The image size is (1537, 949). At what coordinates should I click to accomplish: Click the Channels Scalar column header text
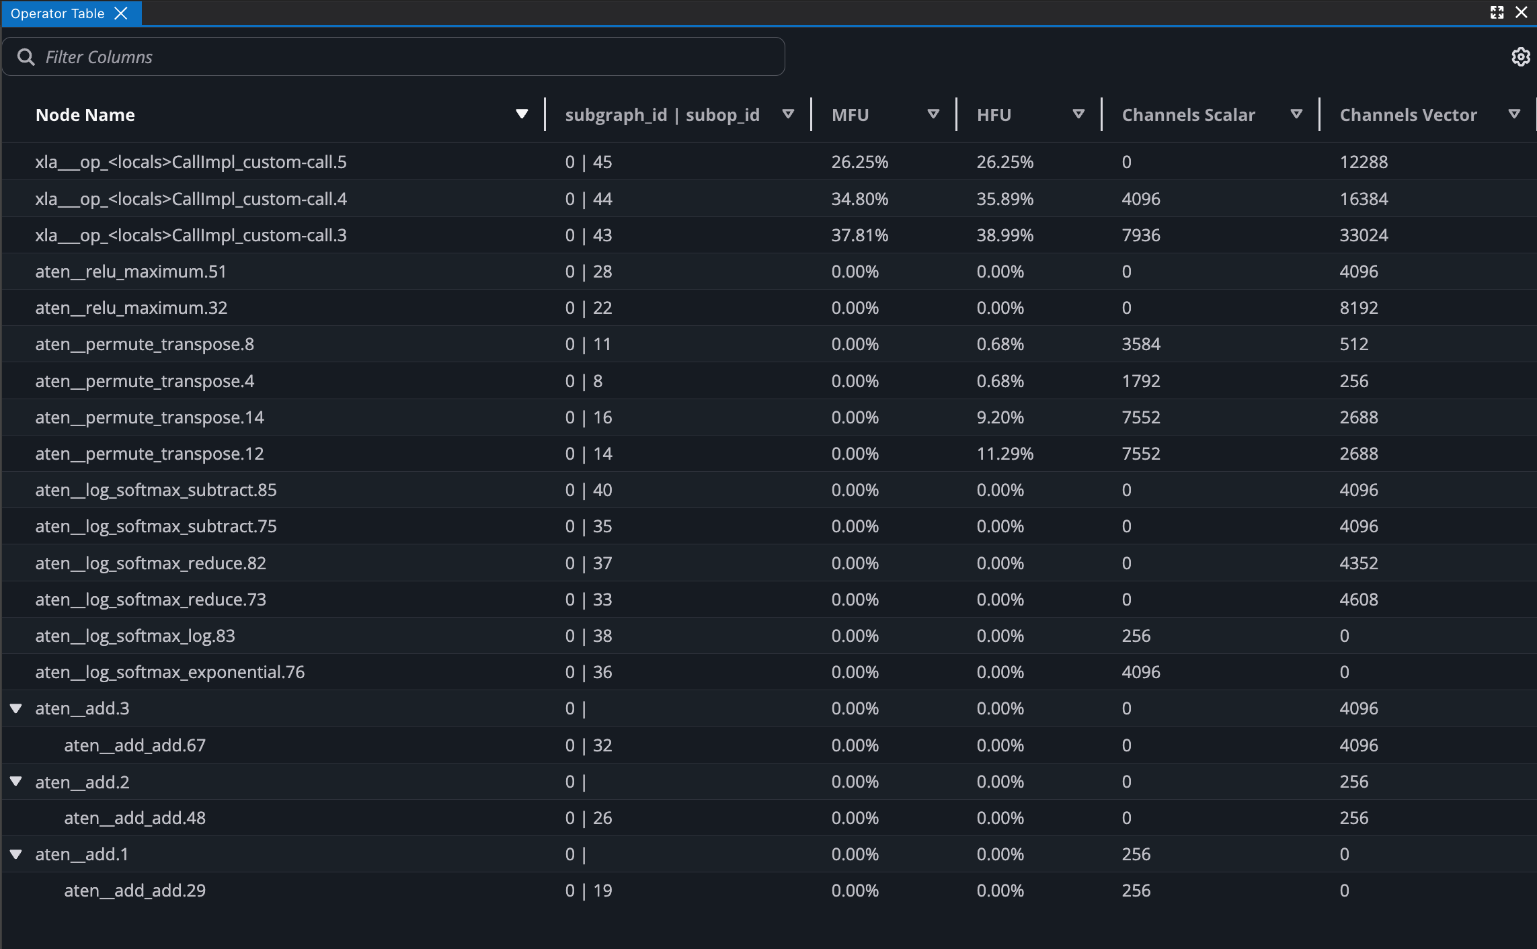click(1188, 115)
